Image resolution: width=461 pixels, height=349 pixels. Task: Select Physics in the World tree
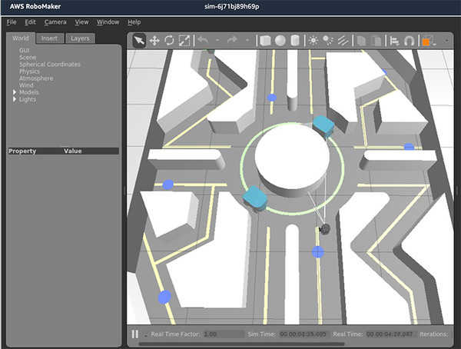click(x=30, y=71)
